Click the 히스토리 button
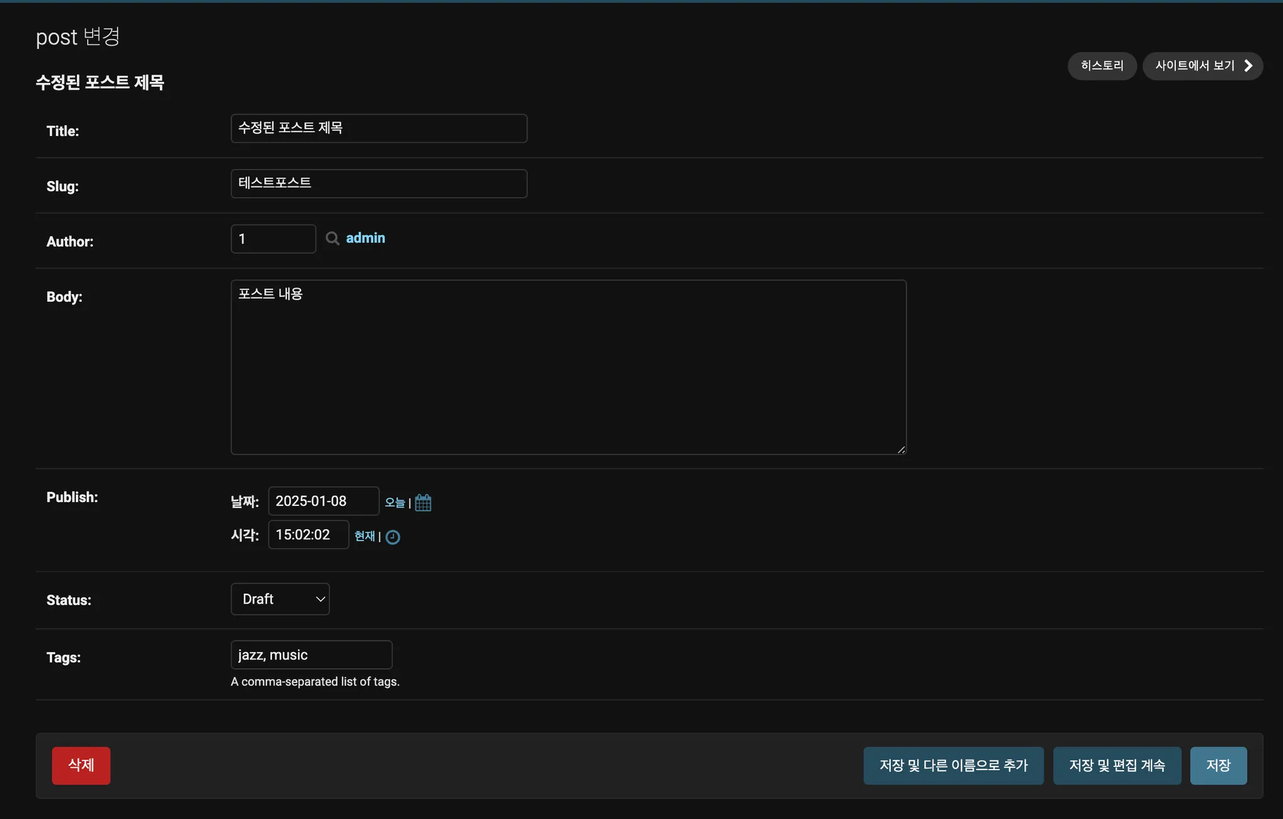 [x=1102, y=66]
